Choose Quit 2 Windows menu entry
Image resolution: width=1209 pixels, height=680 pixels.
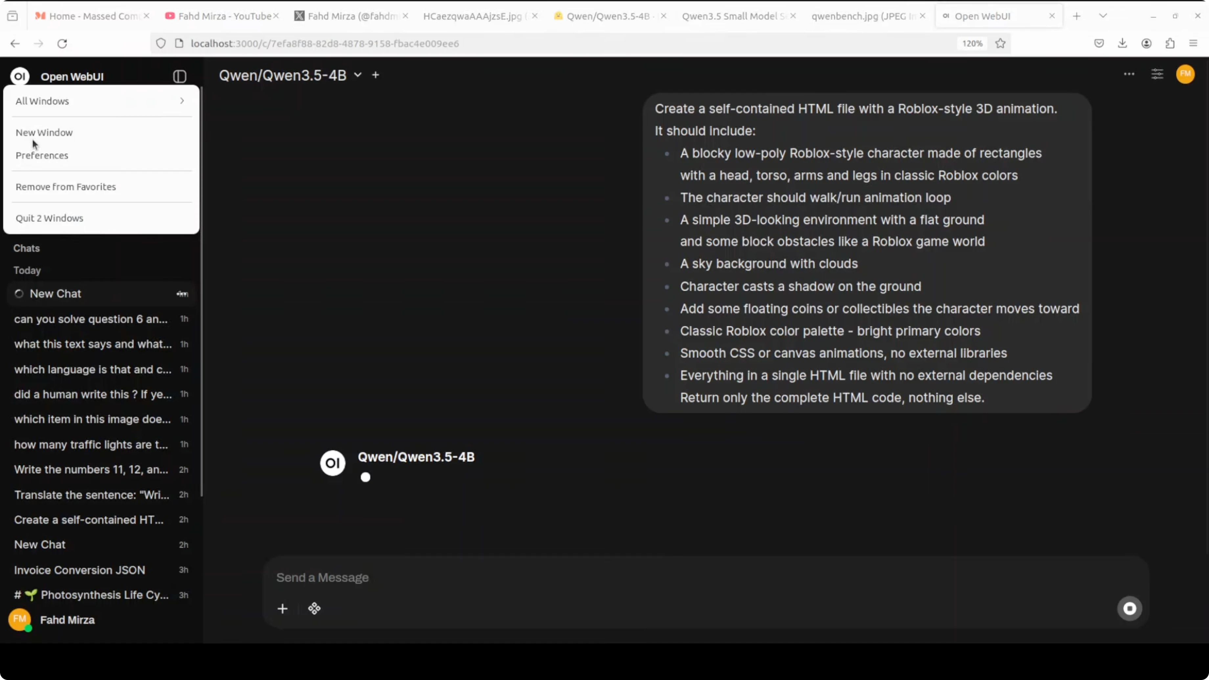[x=49, y=218]
